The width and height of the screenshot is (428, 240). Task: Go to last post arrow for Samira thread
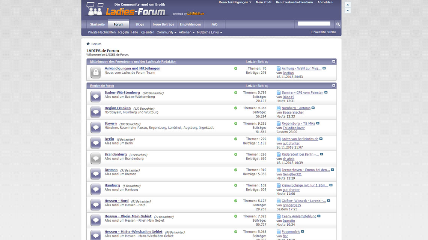(x=326, y=92)
